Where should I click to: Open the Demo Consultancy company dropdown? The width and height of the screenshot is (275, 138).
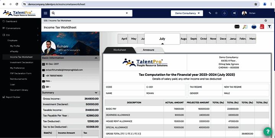pos(187,13)
